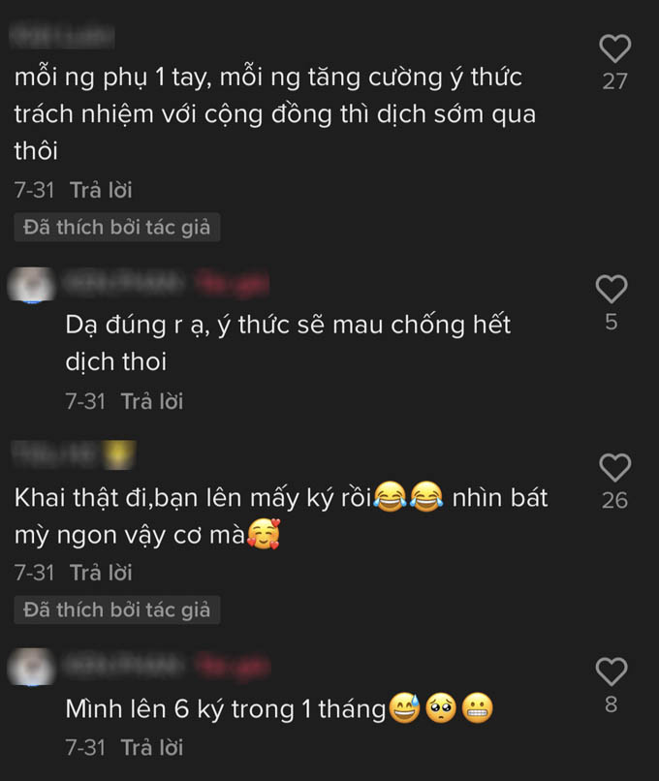Open the first replier's blurred avatar
Image resolution: width=659 pixels, height=781 pixels.
point(31,285)
